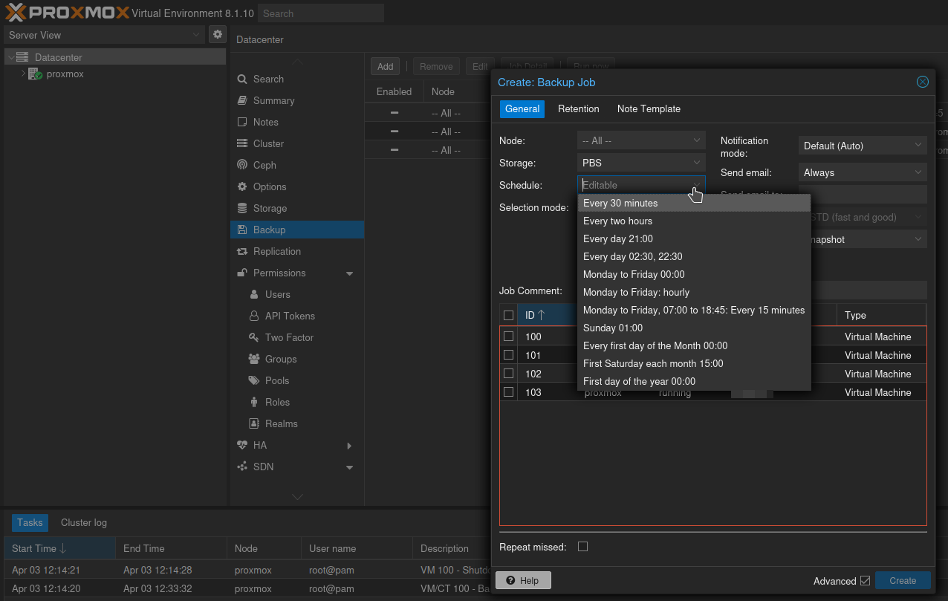948x601 pixels.
Task: Choose Monday to Friday: hourly schedule
Action: pyautogui.click(x=694, y=292)
